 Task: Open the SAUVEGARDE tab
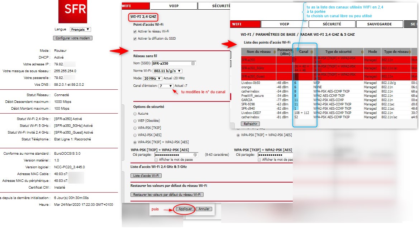tap(380, 24)
